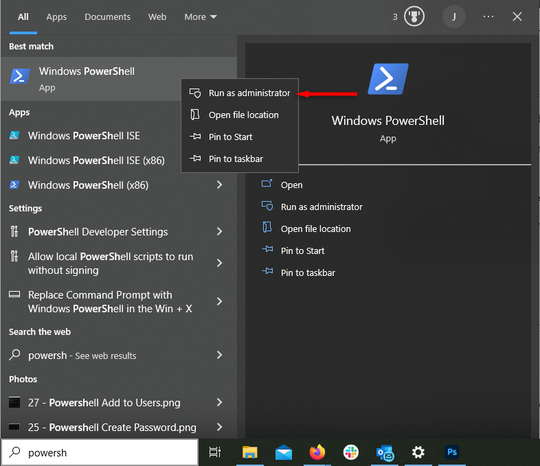This screenshot has width=540, height=466.
Task: Open the More dropdown filter
Action: (200, 16)
